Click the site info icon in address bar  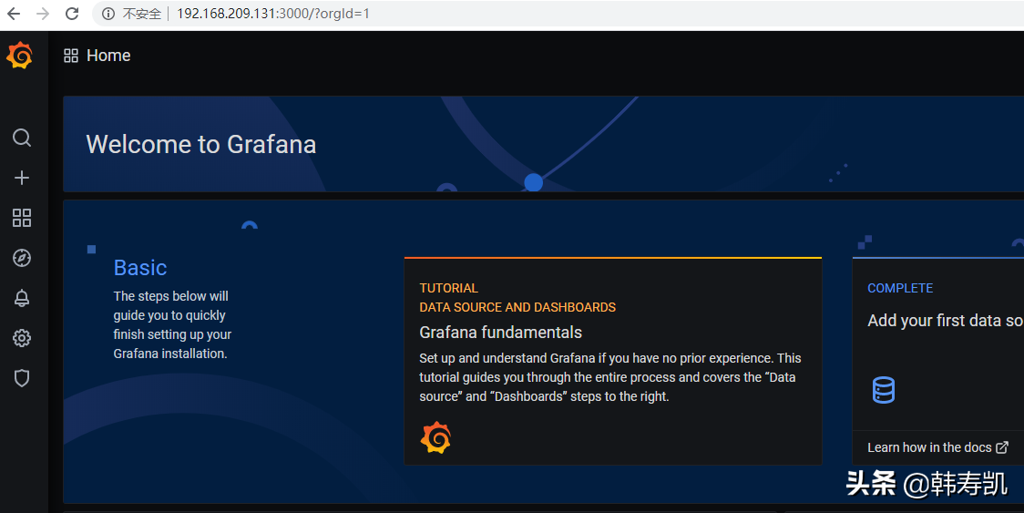click(108, 14)
